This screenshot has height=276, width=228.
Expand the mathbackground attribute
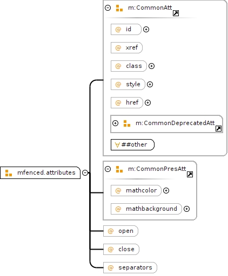(x=186, y=209)
